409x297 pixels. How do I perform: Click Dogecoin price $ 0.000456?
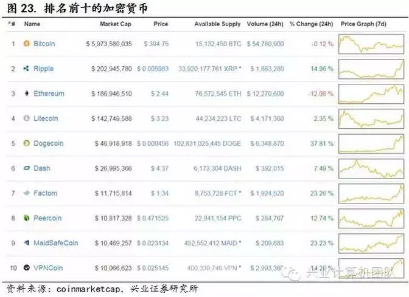[153, 143]
